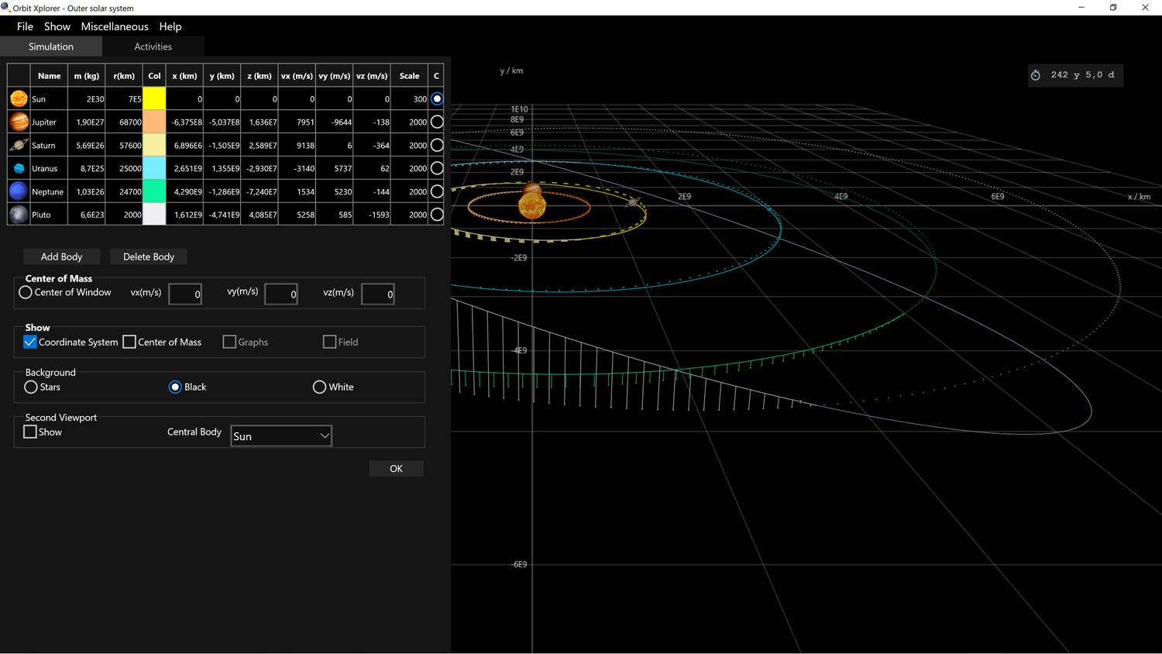Click the Jupiter planet icon in table
Viewport: 1162px width, 654px height.
[19, 122]
